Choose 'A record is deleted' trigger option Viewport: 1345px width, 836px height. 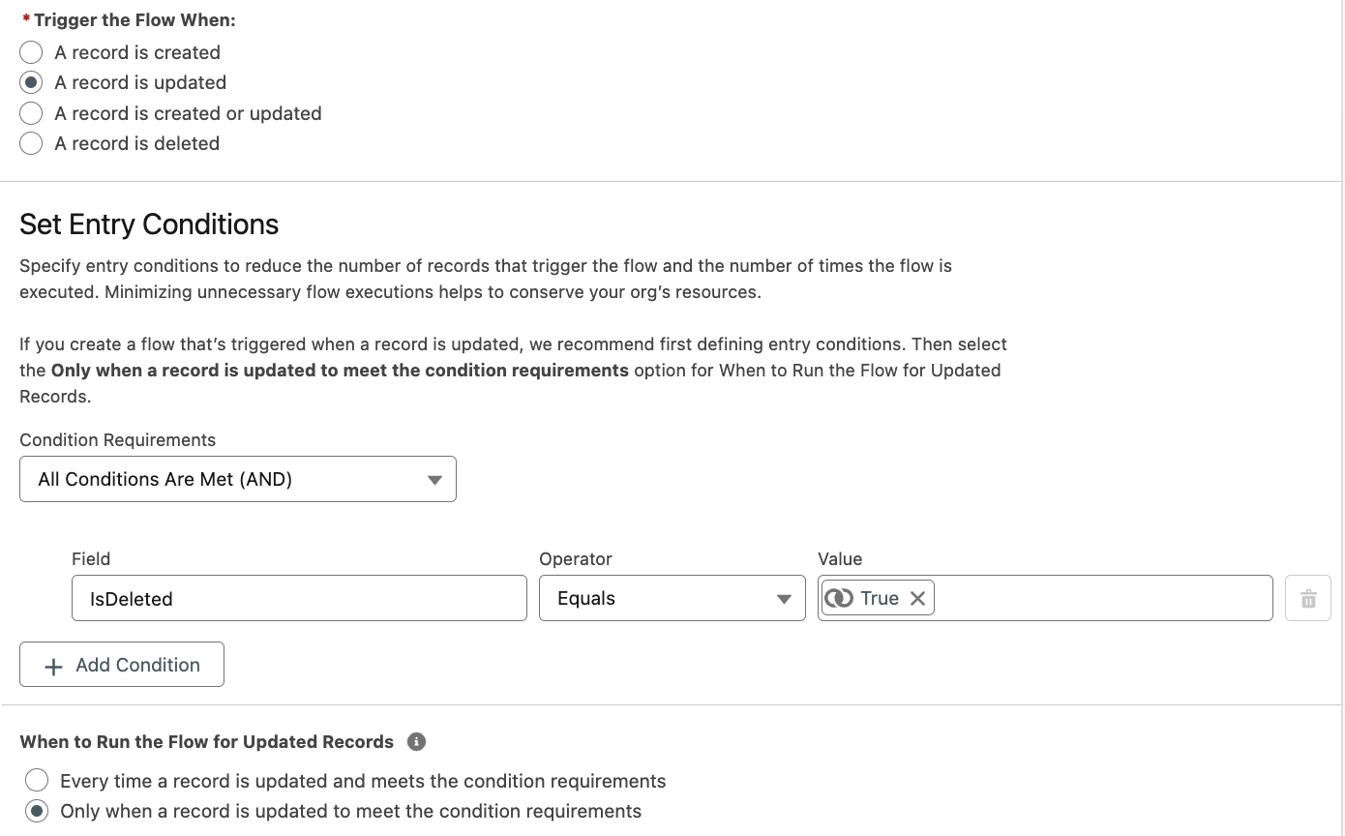click(30, 142)
